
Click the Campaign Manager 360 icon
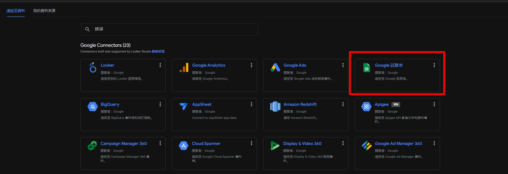point(92,146)
